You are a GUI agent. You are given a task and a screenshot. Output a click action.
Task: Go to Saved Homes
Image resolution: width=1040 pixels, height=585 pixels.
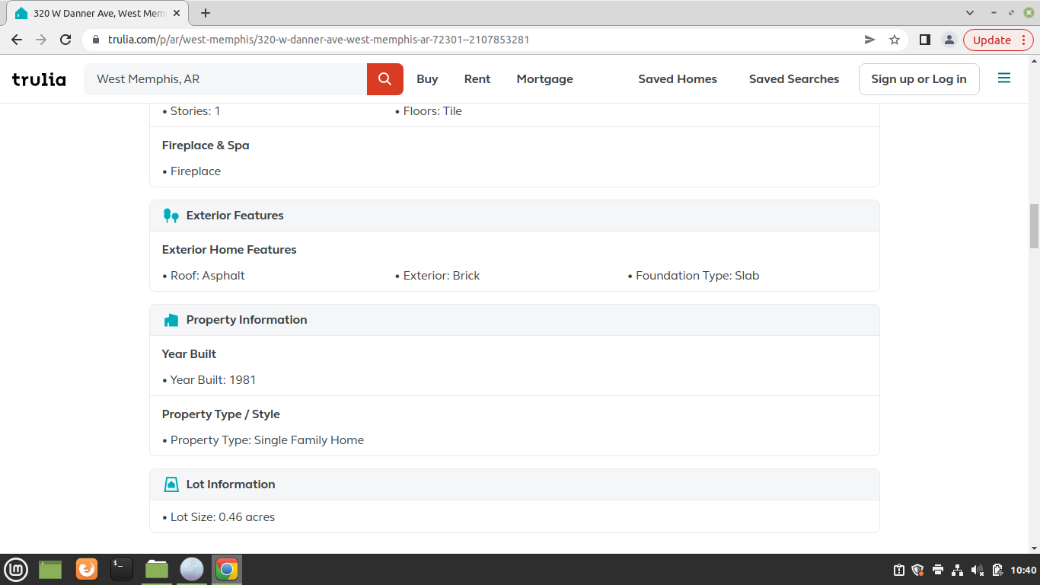(x=678, y=79)
